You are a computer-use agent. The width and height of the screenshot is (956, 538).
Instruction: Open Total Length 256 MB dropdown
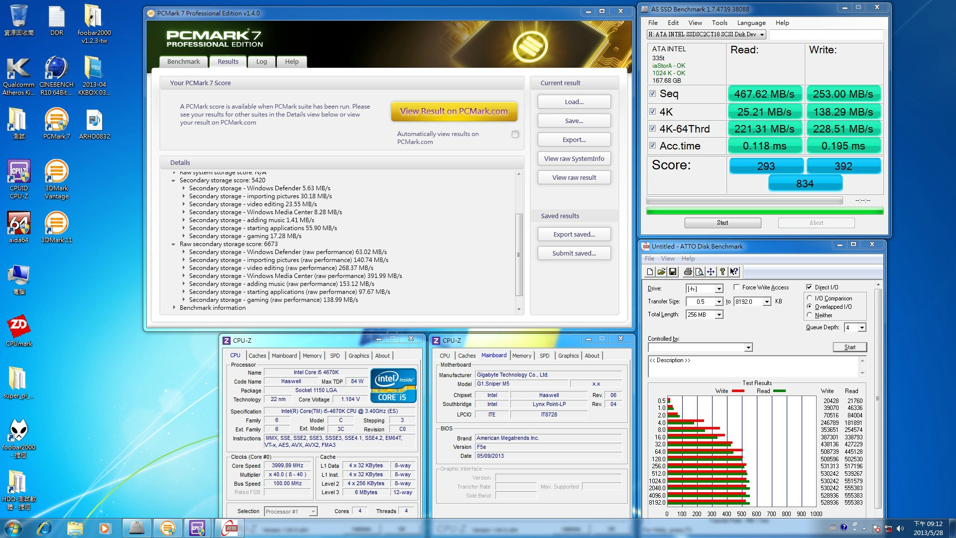pos(719,315)
